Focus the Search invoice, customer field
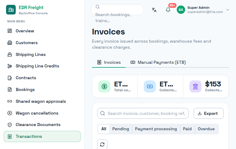This screenshot has height=149, width=236. [x=143, y=113]
